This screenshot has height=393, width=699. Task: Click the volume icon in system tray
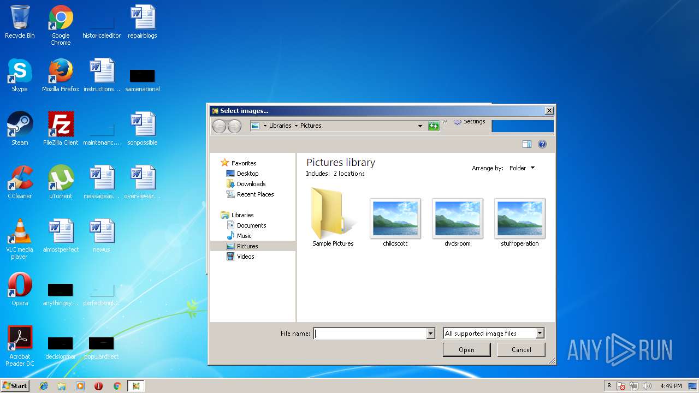647,386
